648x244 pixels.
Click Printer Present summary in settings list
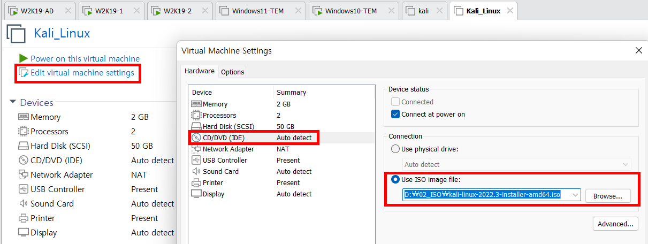point(288,182)
